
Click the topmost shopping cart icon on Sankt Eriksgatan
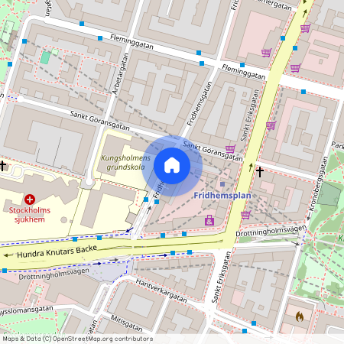point(305,28)
